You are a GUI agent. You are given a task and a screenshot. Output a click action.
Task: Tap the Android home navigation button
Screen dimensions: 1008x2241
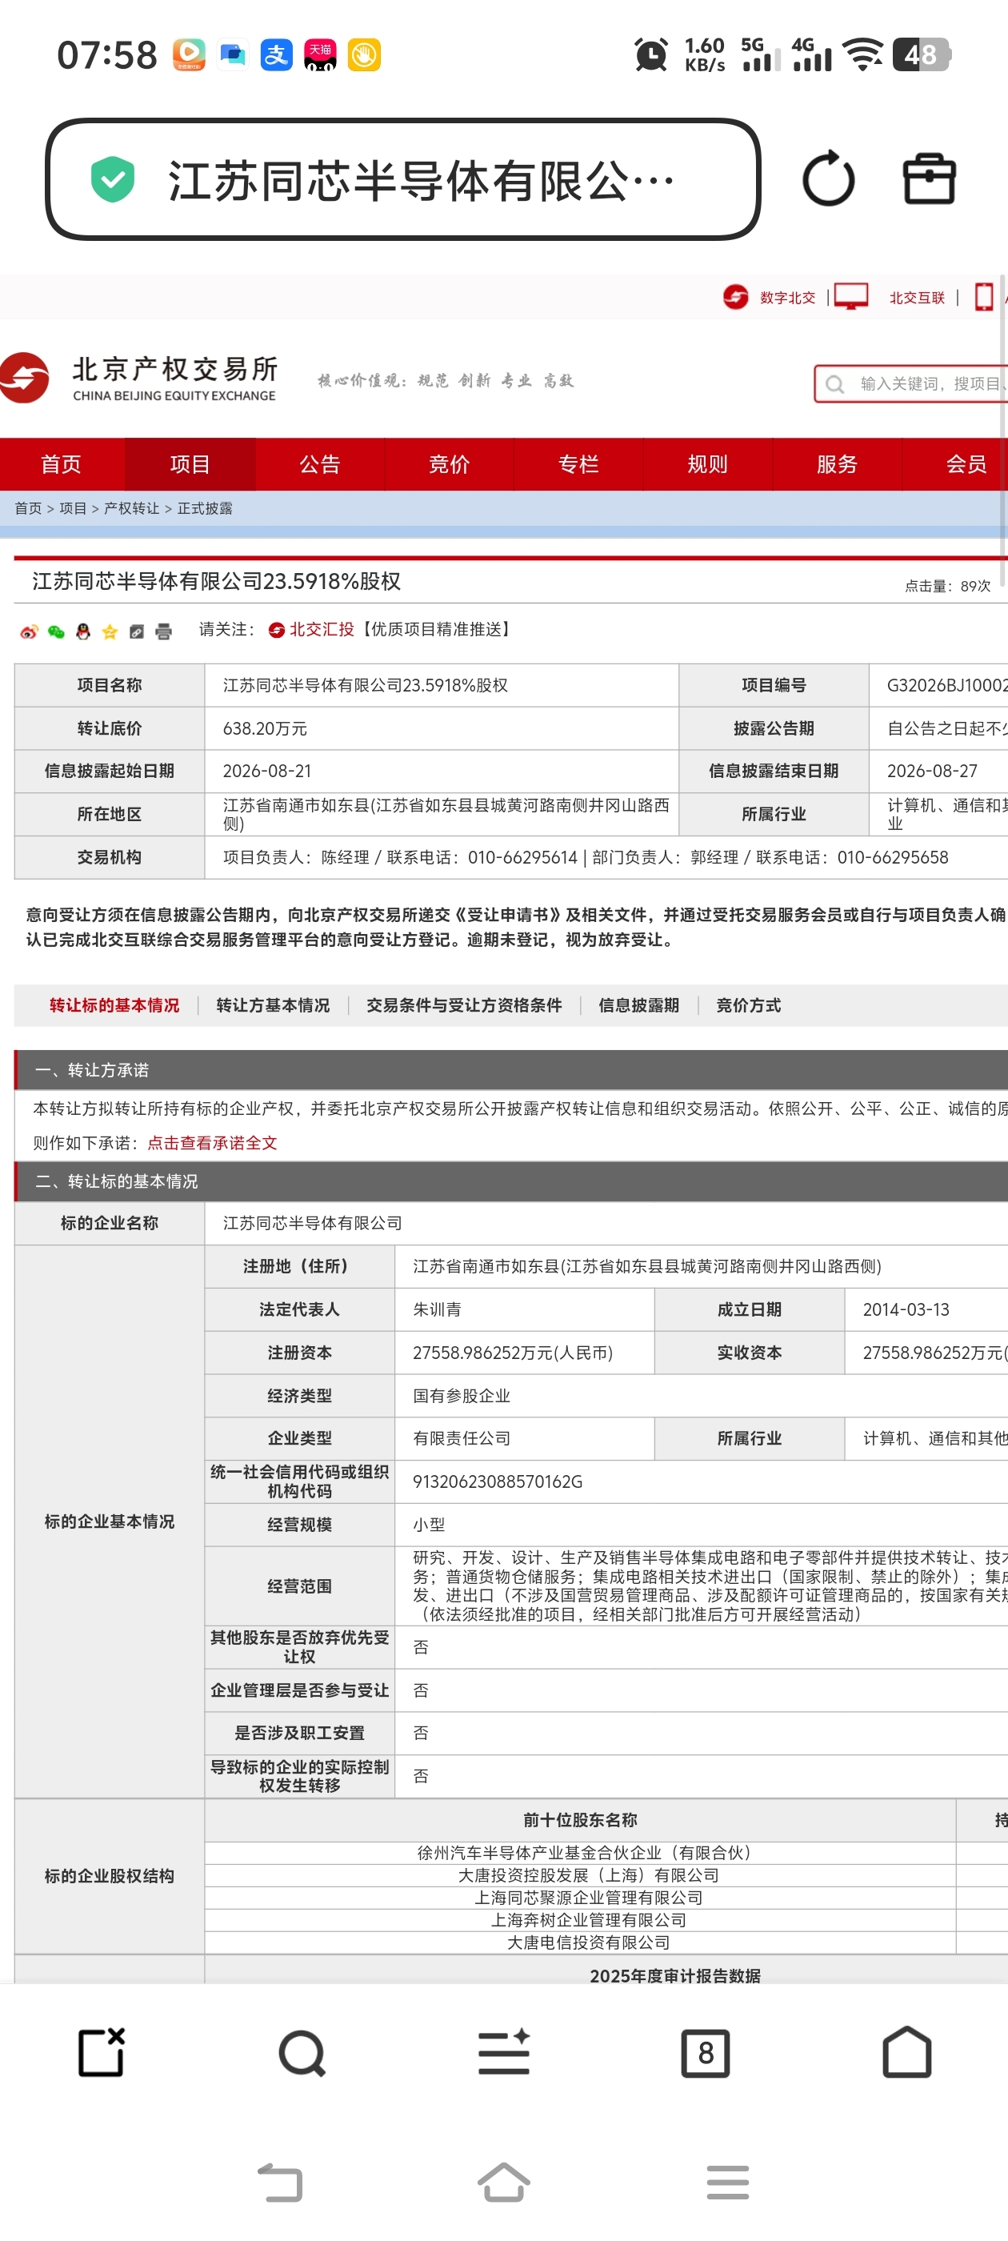pos(503,2182)
